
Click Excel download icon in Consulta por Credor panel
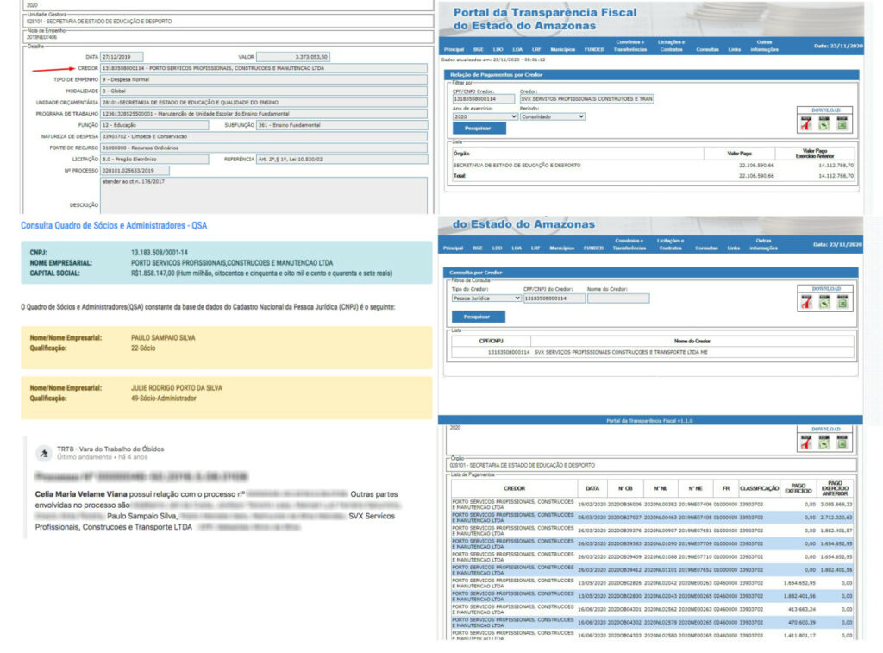coord(842,302)
